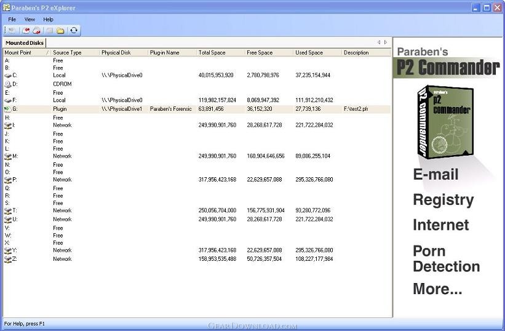Image resolution: width=505 pixels, height=331 pixels.
Task: Click the grayed-out mount image toolbar icon
Action: coord(12,31)
